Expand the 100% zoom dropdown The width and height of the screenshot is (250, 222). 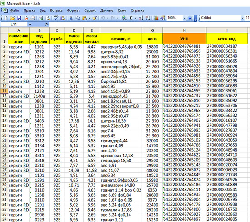click(184, 18)
